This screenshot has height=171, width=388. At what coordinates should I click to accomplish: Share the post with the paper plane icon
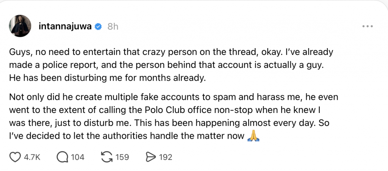[x=150, y=157]
